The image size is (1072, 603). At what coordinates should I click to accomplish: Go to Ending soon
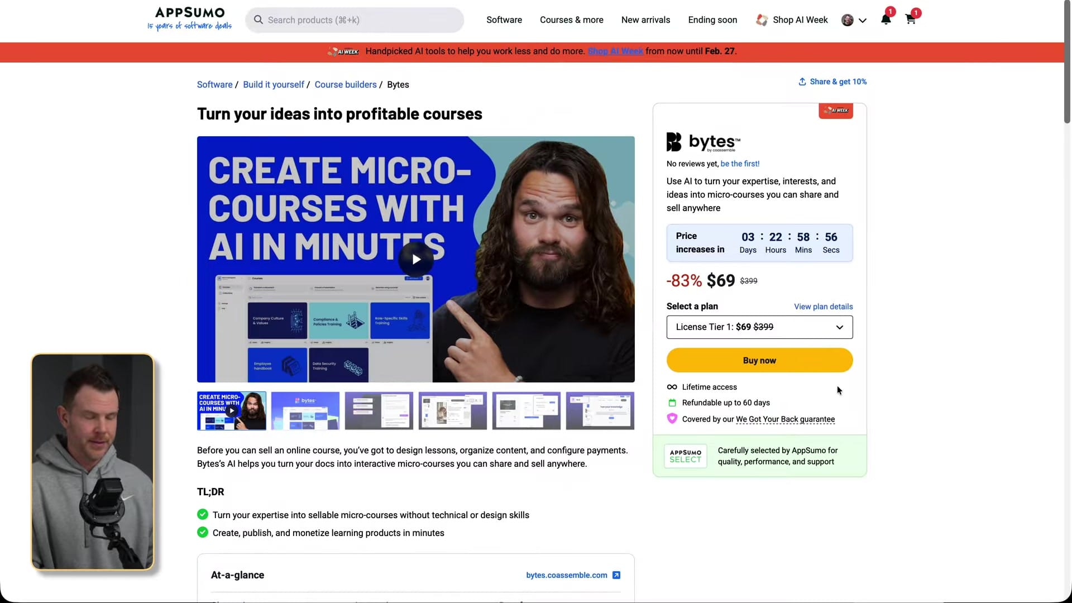(712, 20)
